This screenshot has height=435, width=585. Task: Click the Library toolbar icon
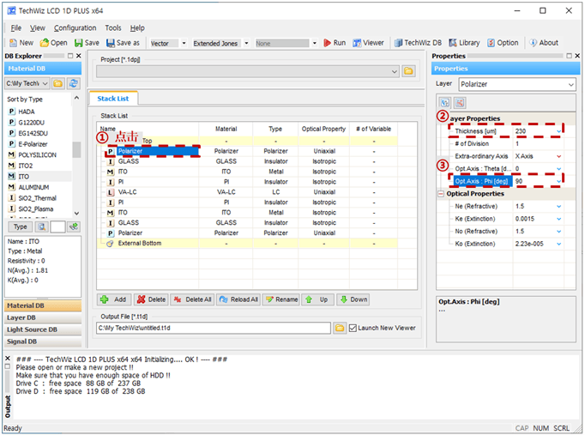coord(464,43)
